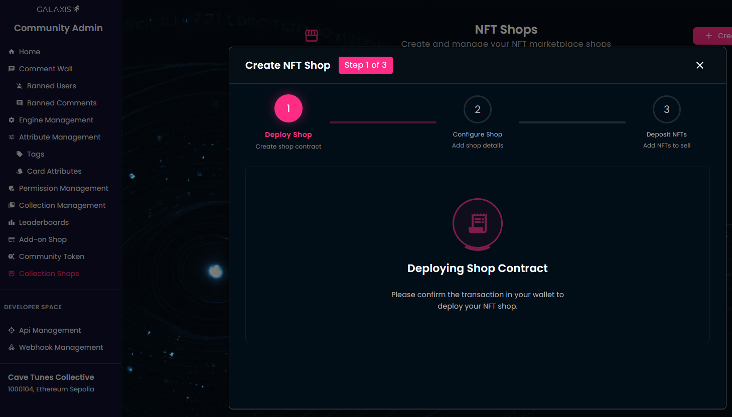
Task: Select step 3 Deposit NFTs circle
Action: point(666,109)
